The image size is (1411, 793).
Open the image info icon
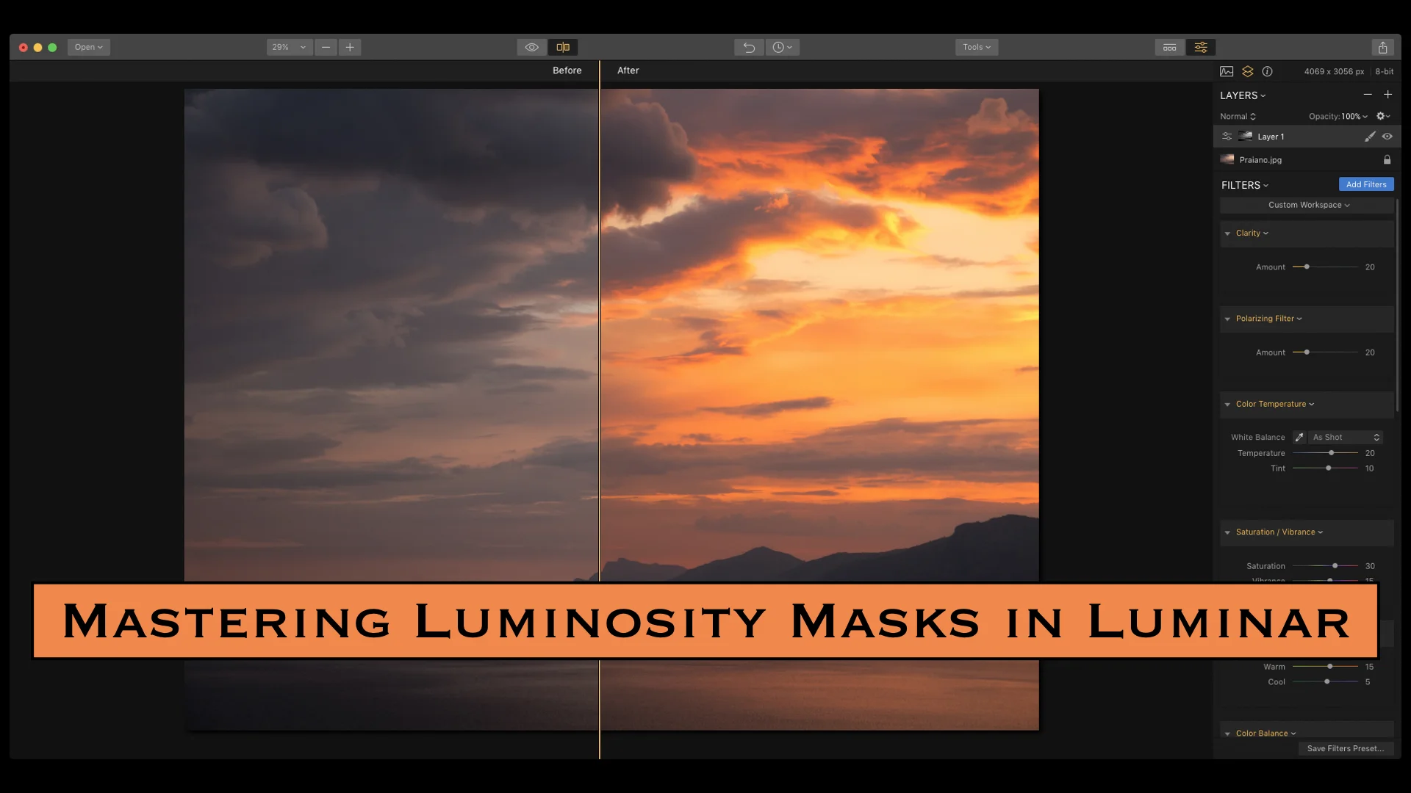tap(1267, 71)
